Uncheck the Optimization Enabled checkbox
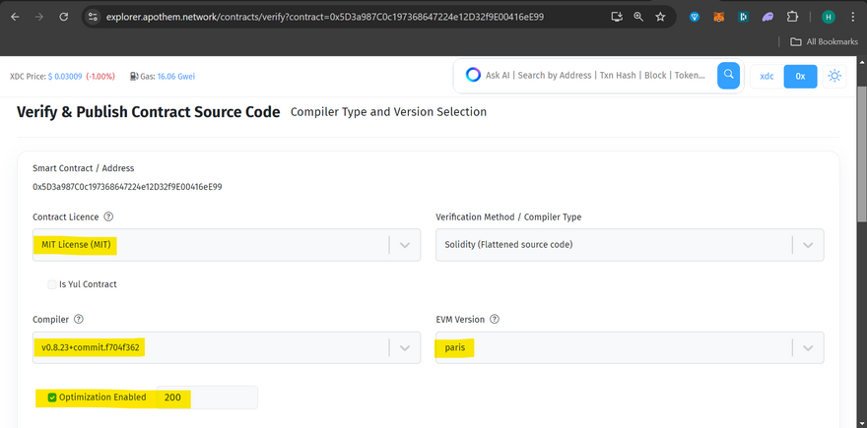 (52, 397)
